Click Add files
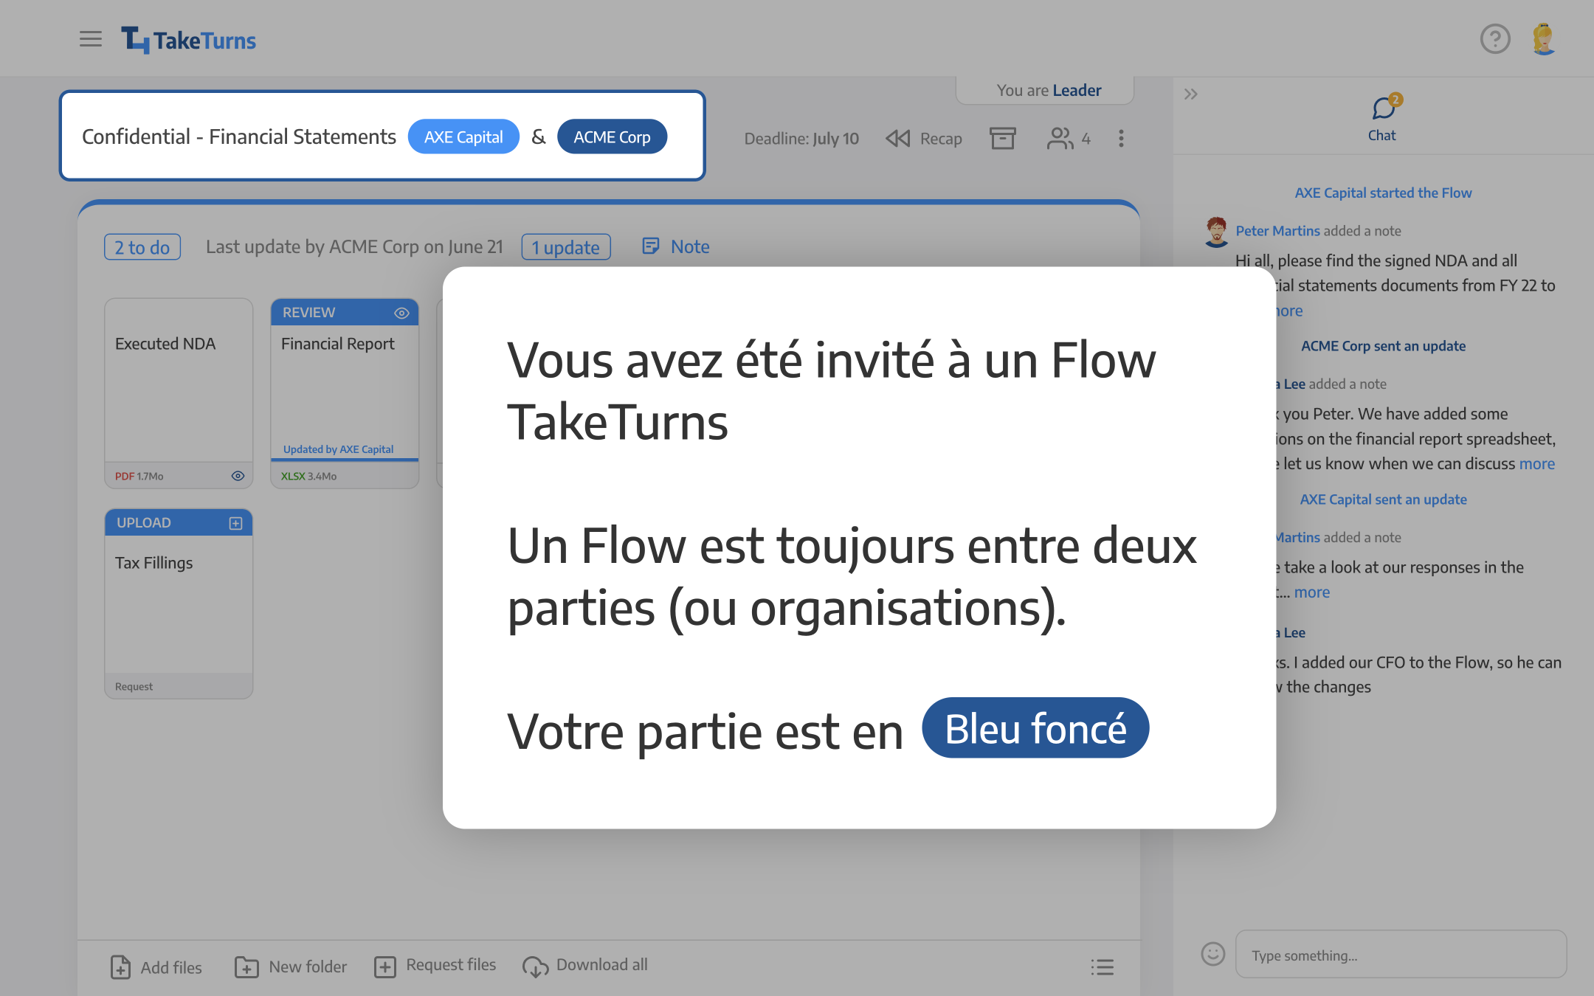Screen dimensions: 1594x996 pos(156,967)
